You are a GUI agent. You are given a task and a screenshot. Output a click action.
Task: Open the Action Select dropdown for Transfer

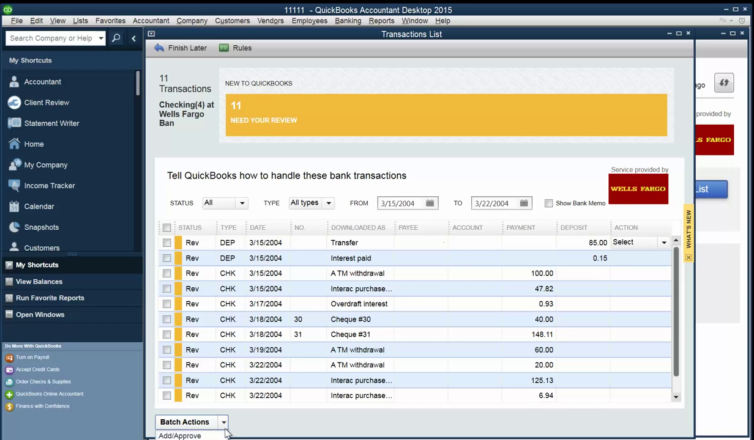[663, 243]
